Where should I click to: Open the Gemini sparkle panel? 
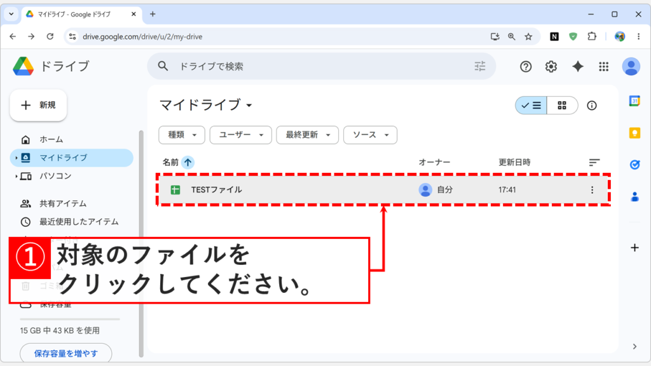pyautogui.click(x=577, y=66)
